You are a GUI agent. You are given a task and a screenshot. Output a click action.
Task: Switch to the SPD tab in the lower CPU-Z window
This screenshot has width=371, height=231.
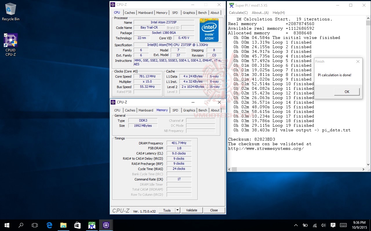(x=175, y=110)
